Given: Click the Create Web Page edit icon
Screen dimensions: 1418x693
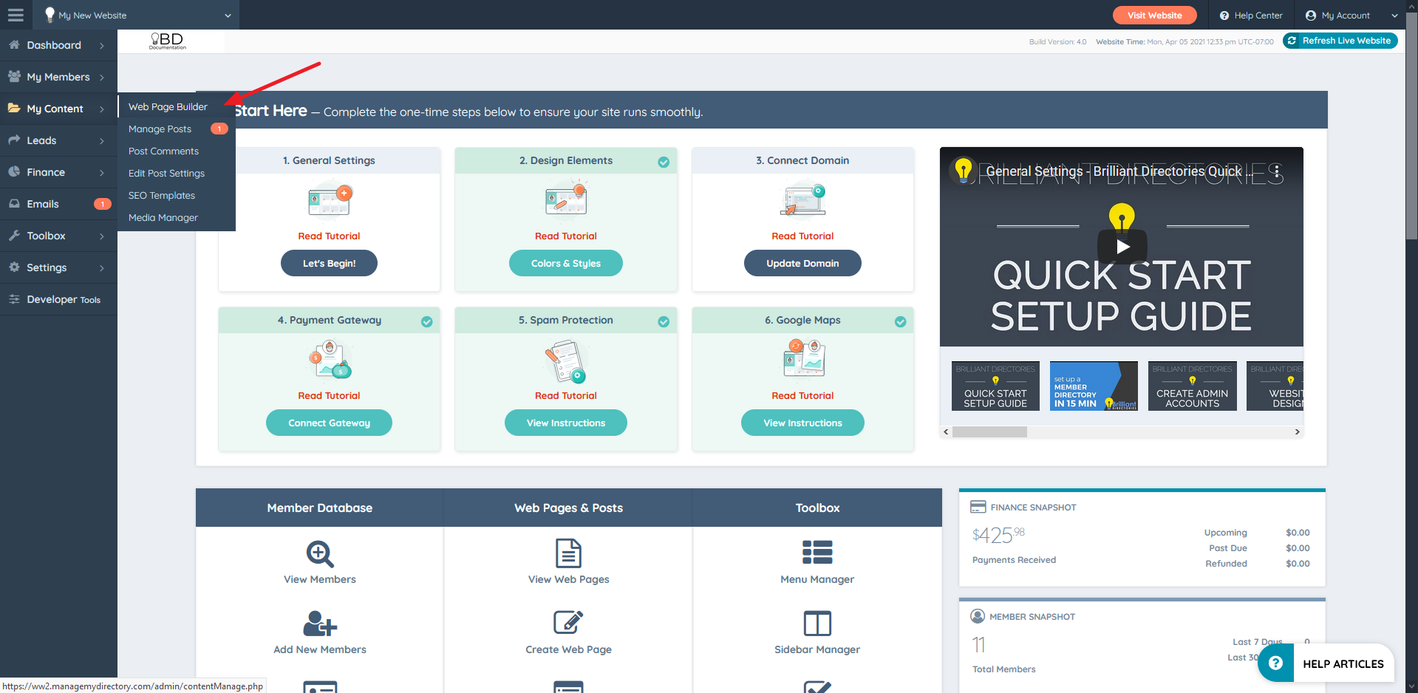Looking at the screenshot, I should coord(568,623).
